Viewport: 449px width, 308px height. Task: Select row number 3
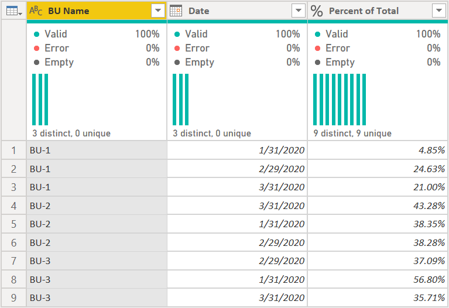13,187
